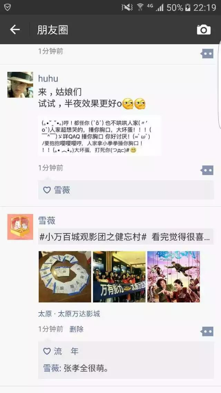
Task: Delete the post via 删除 link
Action: (76, 329)
